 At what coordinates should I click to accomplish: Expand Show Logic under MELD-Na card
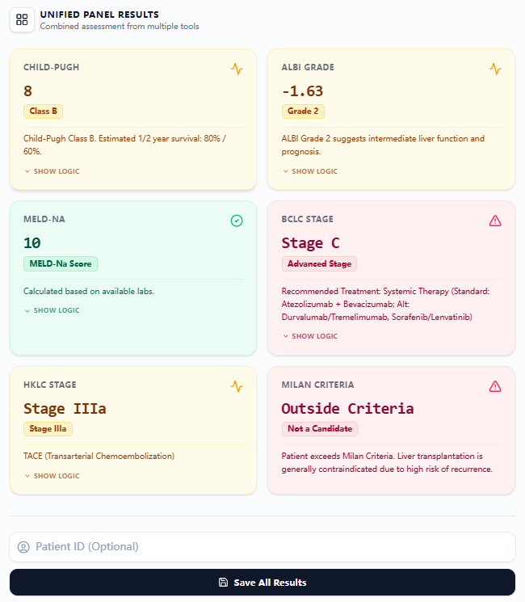pos(52,310)
